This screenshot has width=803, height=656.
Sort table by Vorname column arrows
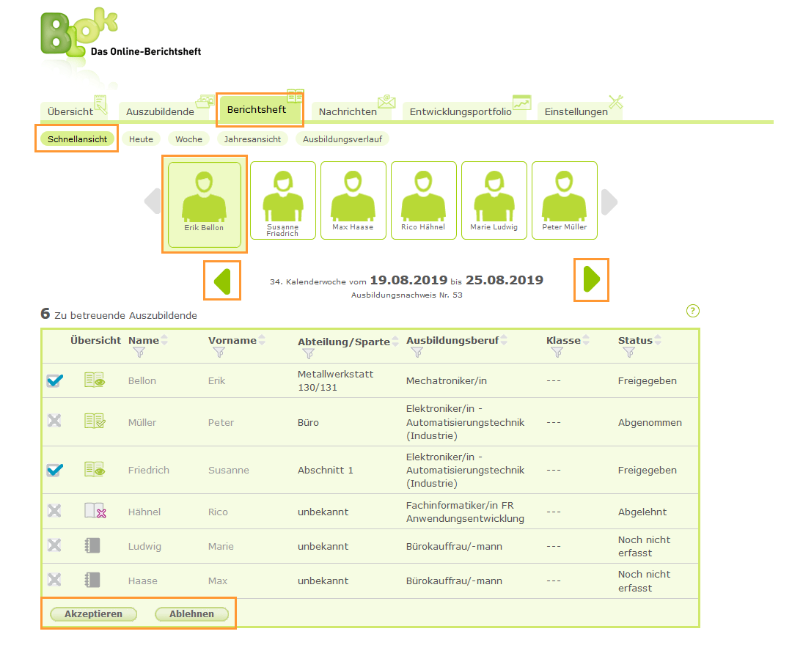pyautogui.click(x=262, y=341)
